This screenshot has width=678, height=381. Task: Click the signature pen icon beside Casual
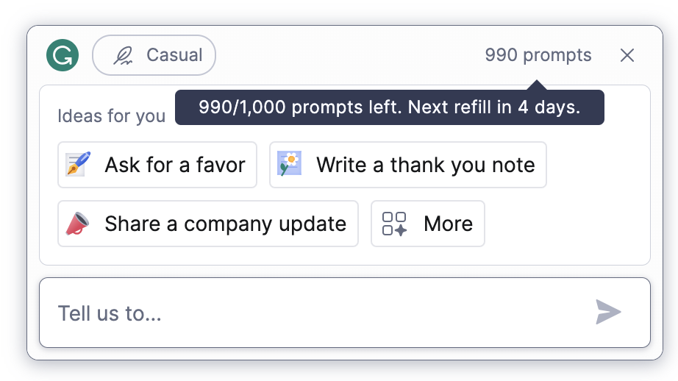point(123,56)
